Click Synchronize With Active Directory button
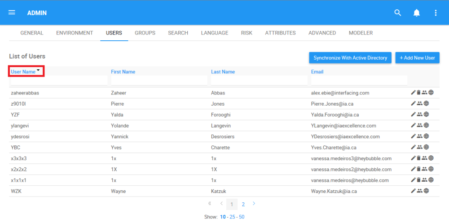This screenshot has width=449, height=222. pyautogui.click(x=350, y=58)
